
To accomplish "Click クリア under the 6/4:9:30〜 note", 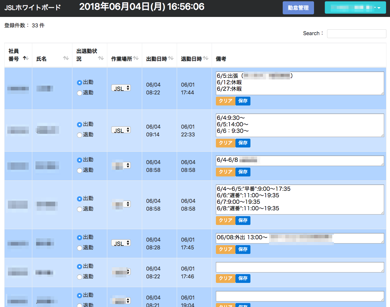I will pos(226,143).
